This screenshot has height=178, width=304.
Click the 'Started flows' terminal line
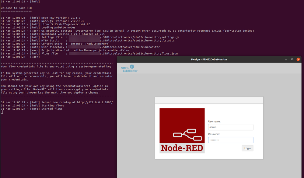[x=32, y=109]
